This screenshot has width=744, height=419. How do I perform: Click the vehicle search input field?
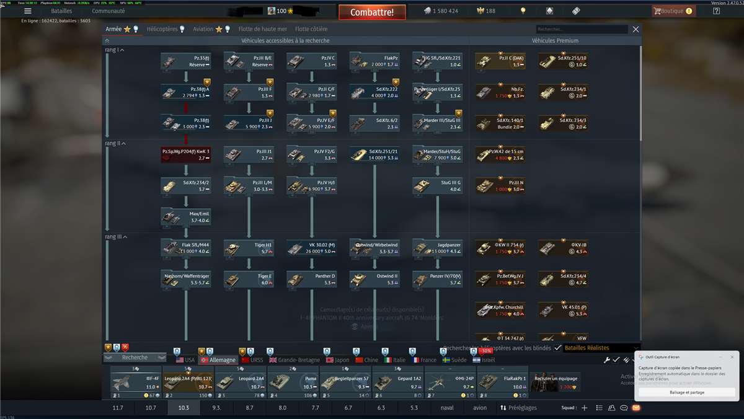[x=582, y=29]
